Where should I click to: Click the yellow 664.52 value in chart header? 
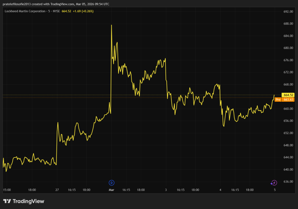pos(67,11)
